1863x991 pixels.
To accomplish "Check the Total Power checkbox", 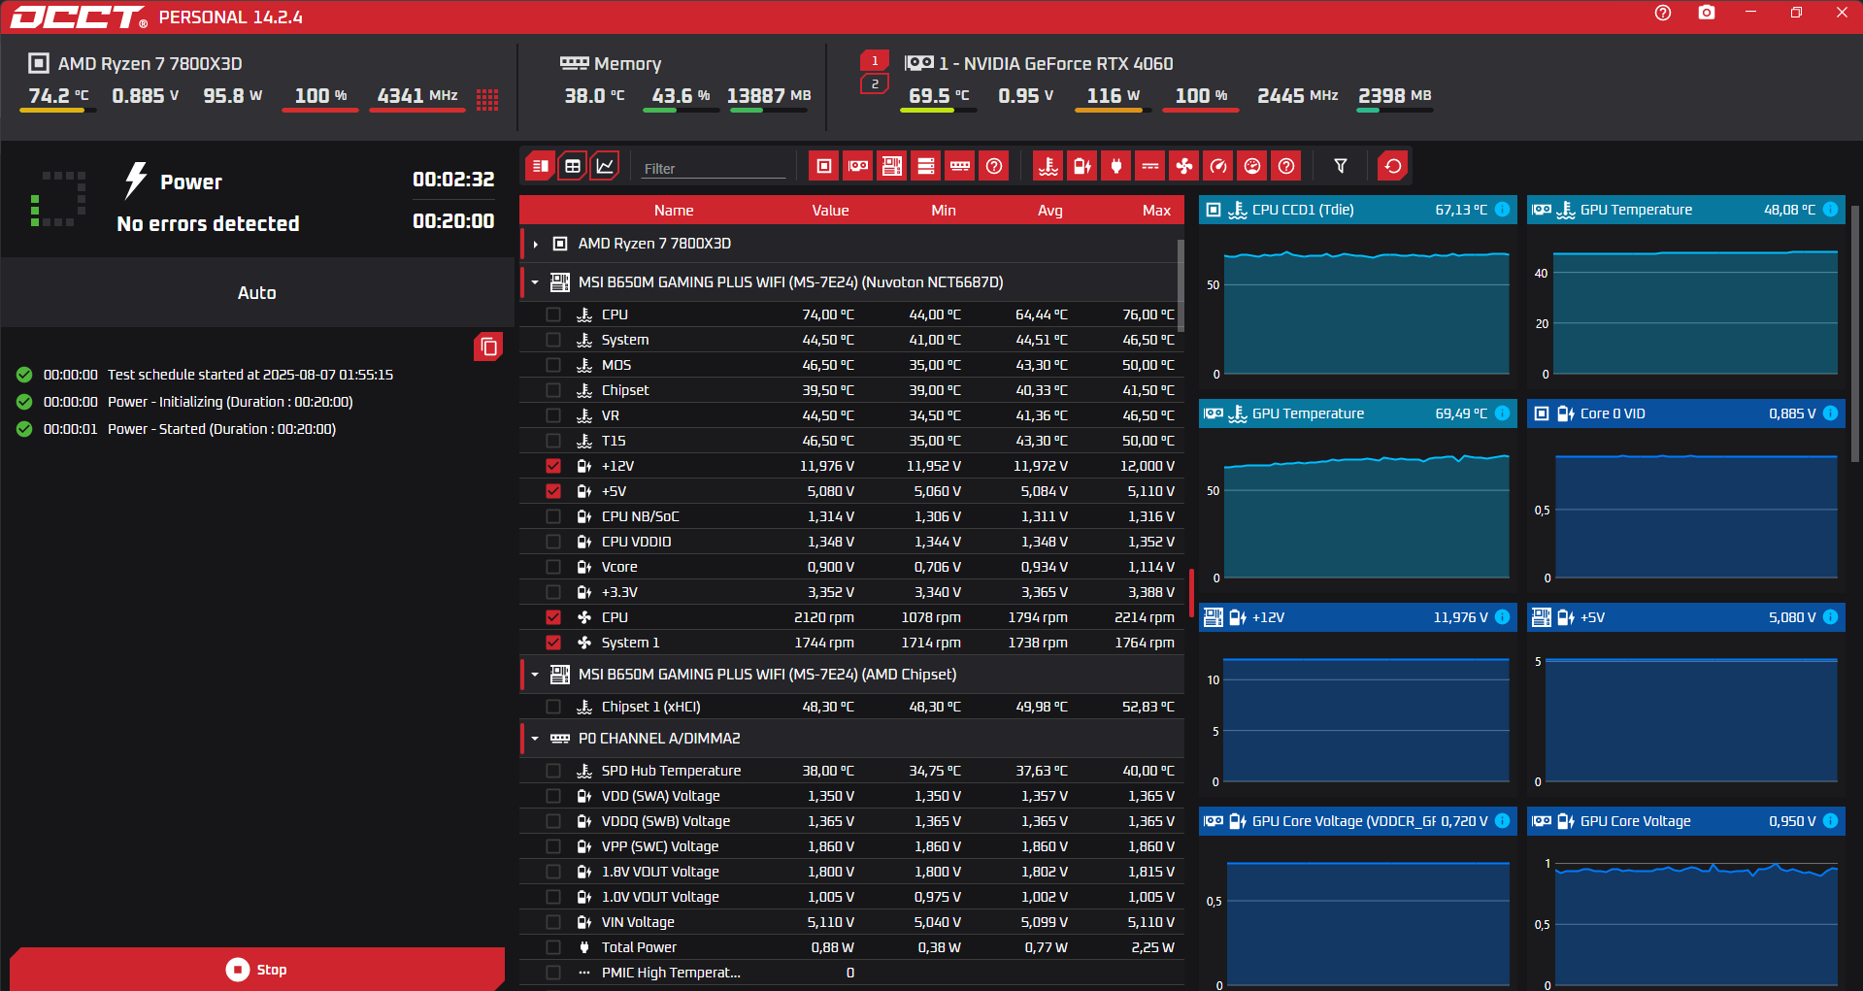I will click(553, 947).
